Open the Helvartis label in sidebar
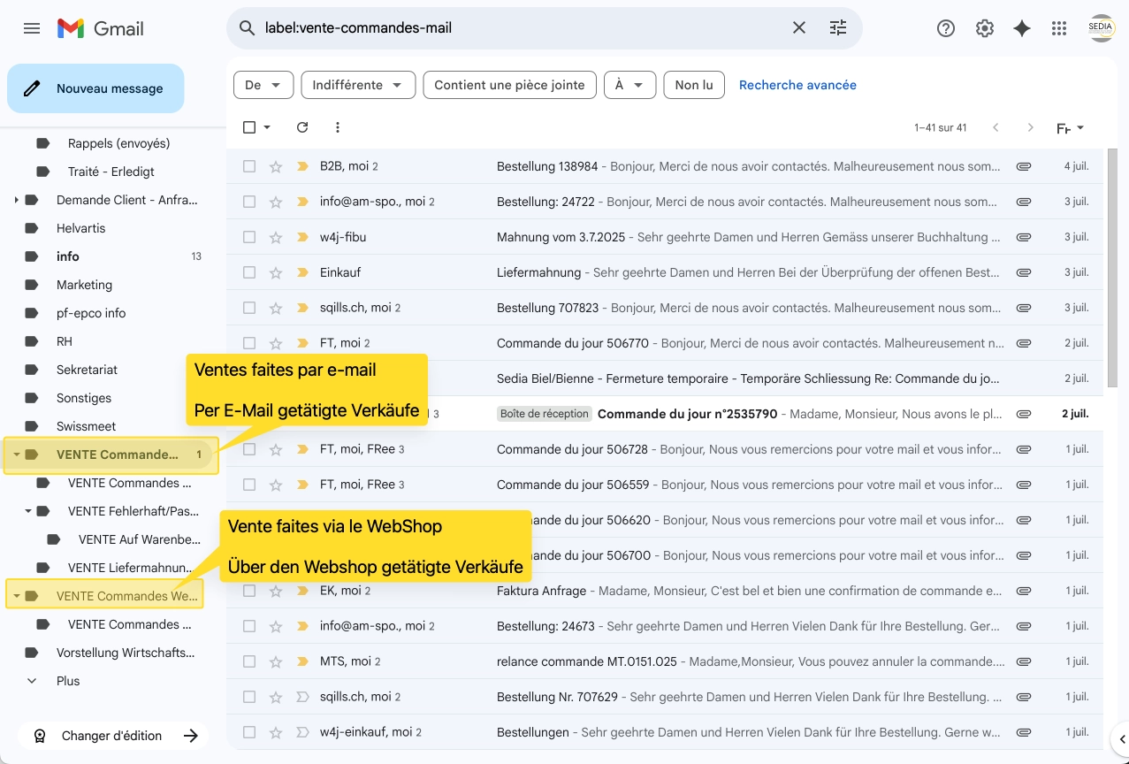The width and height of the screenshot is (1129, 764). (80, 228)
